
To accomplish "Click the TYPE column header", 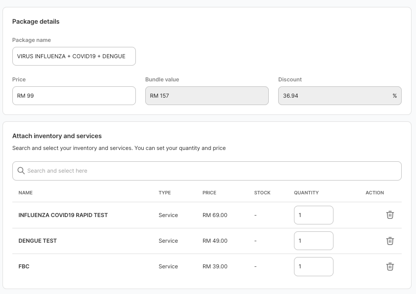I will 165,193.
